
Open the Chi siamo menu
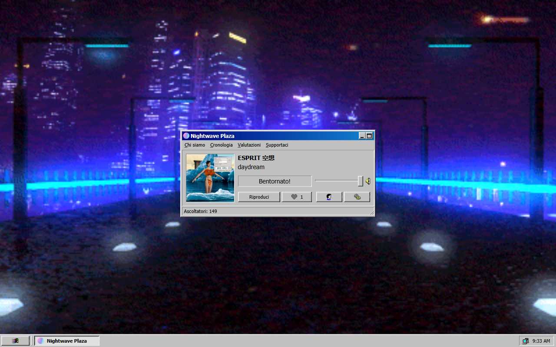[195, 145]
